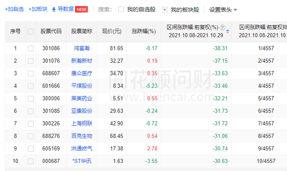Check the box for 新瀚新材 row
The height and width of the screenshot is (171, 287).
coord(30,61)
